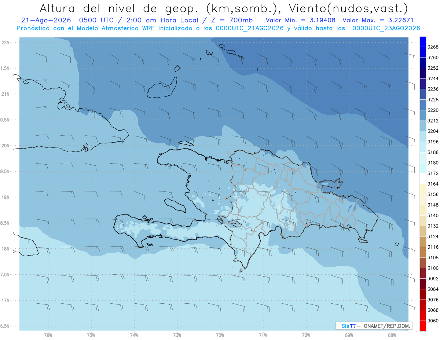The width and height of the screenshot is (440, 340).
Task: Pick the dark maroon swatch between 3092 and 3084
Action: pyautogui.click(x=423, y=284)
